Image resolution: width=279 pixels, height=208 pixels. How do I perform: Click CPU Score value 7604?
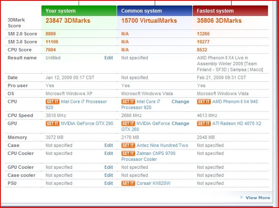(x=51, y=50)
